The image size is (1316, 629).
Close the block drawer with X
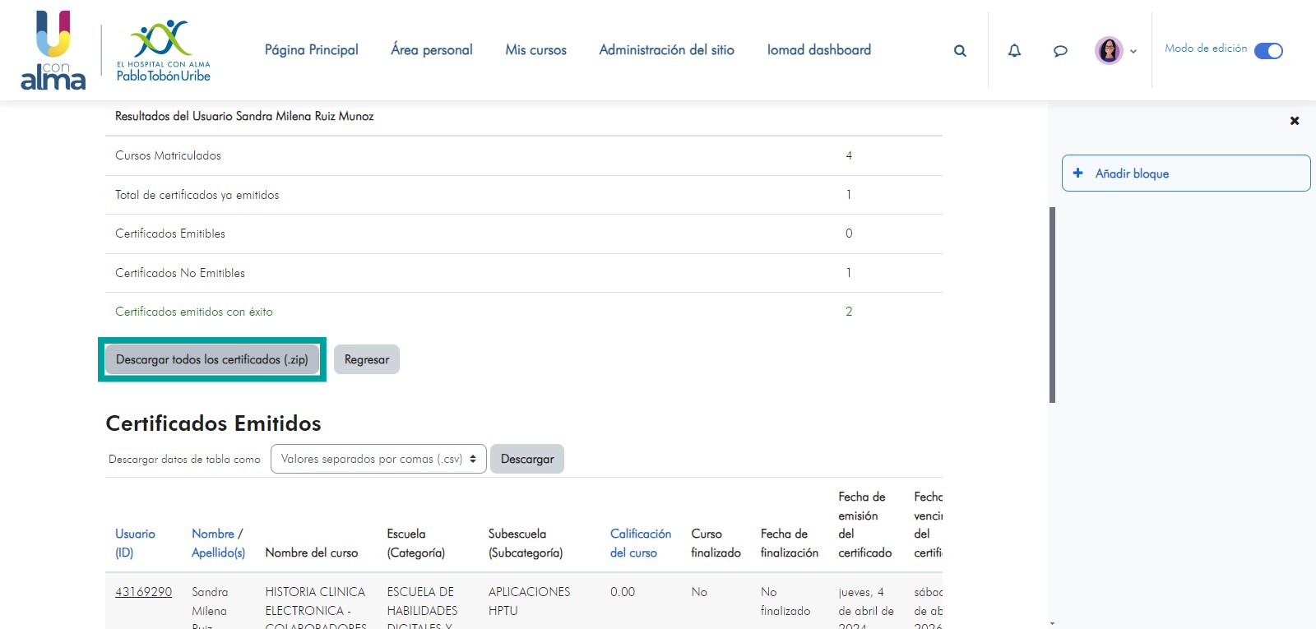pyautogui.click(x=1294, y=121)
